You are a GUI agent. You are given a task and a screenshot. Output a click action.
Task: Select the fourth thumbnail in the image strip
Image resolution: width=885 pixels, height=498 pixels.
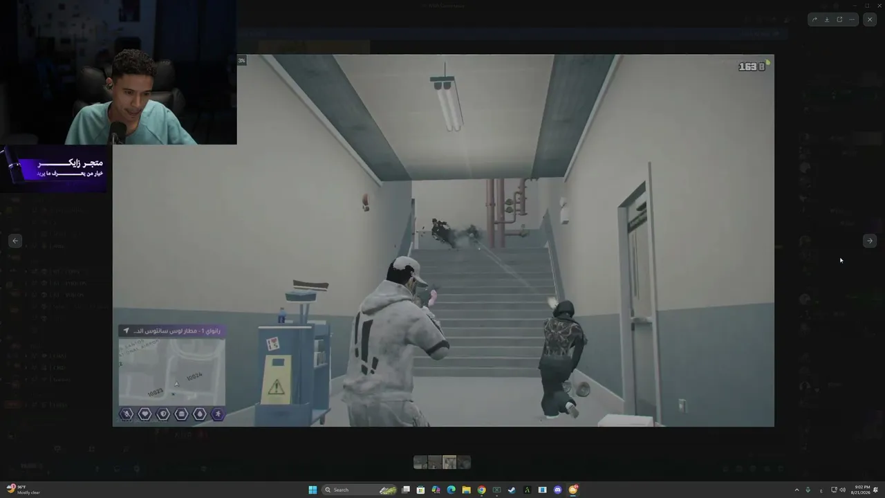coord(464,462)
